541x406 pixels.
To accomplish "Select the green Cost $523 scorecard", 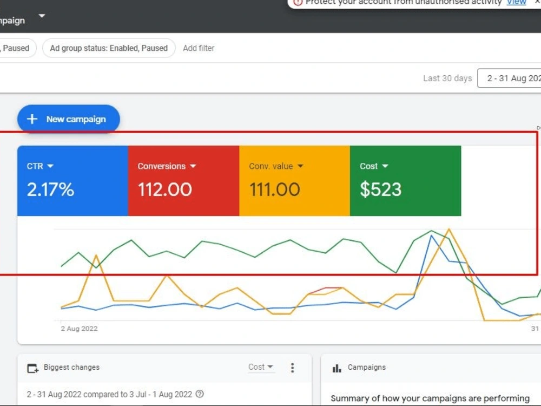I will pyautogui.click(x=405, y=181).
